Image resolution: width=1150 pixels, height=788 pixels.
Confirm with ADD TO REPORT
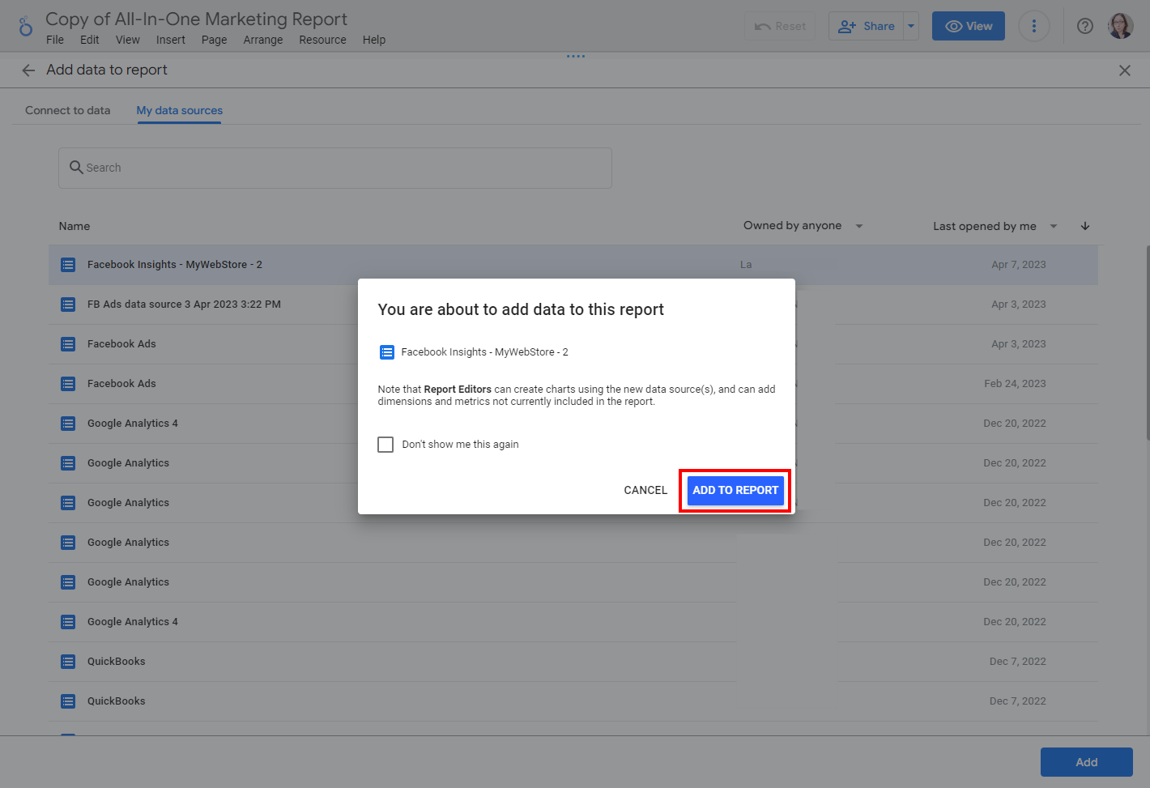coord(735,490)
